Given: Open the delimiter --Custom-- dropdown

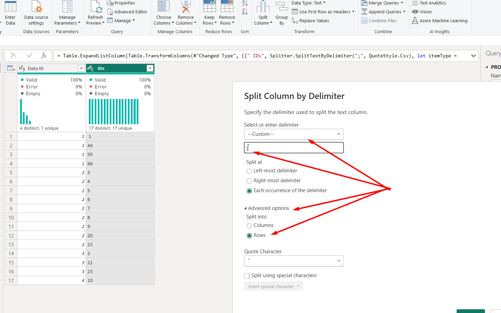Looking at the screenshot, I should point(294,134).
